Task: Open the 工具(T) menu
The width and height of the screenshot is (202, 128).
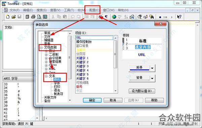Action: (x=69, y=10)
